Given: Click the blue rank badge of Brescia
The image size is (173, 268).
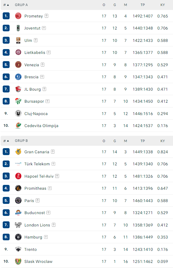Looking at the screenshot, I should click(6, 77).
